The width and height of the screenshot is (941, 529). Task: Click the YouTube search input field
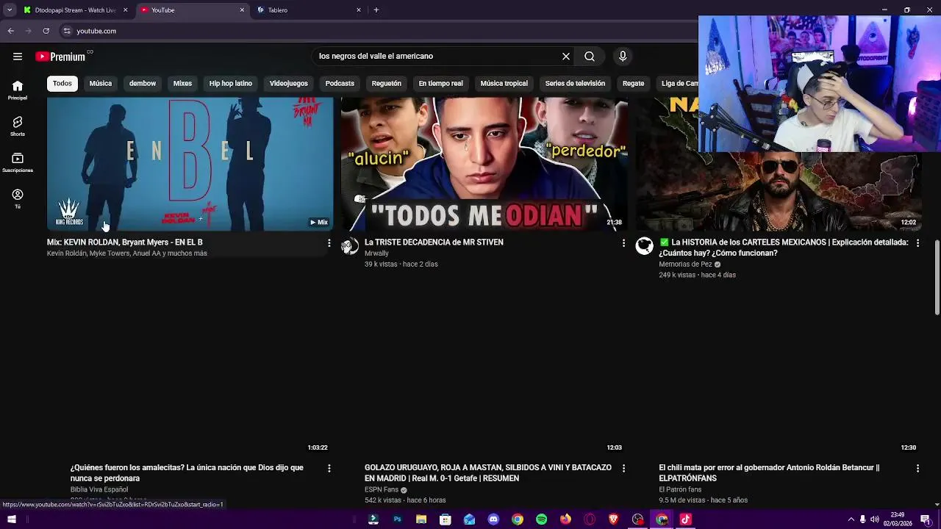tap(437, 57)
